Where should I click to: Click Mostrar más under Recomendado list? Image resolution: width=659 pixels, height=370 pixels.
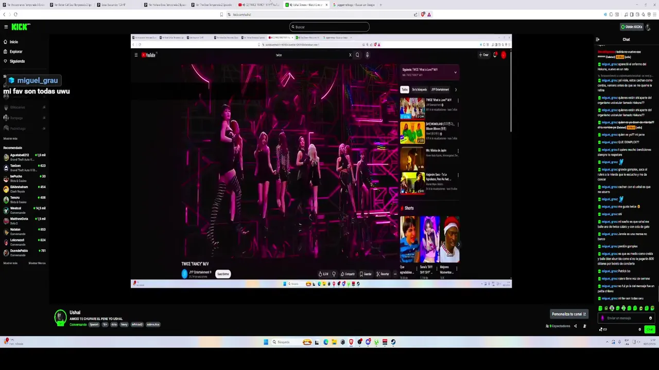(x=10, y=263)
